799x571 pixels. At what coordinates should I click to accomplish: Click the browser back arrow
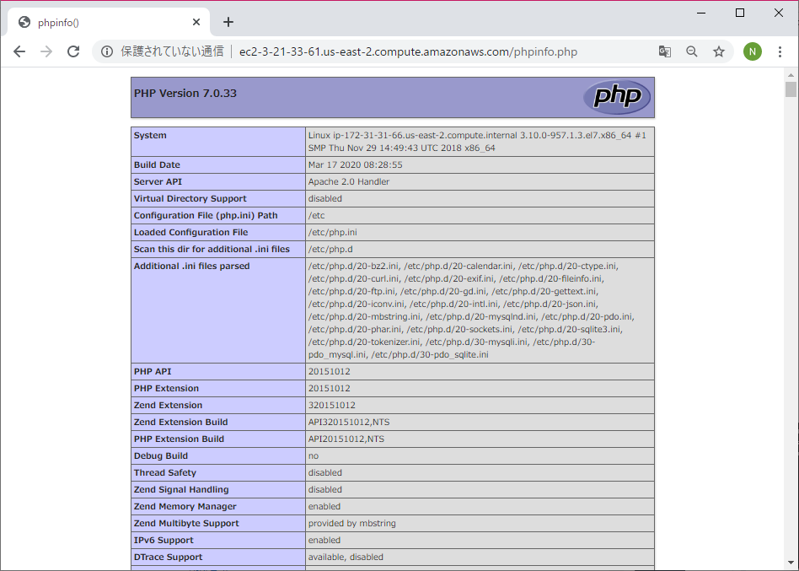pos(19,51)
